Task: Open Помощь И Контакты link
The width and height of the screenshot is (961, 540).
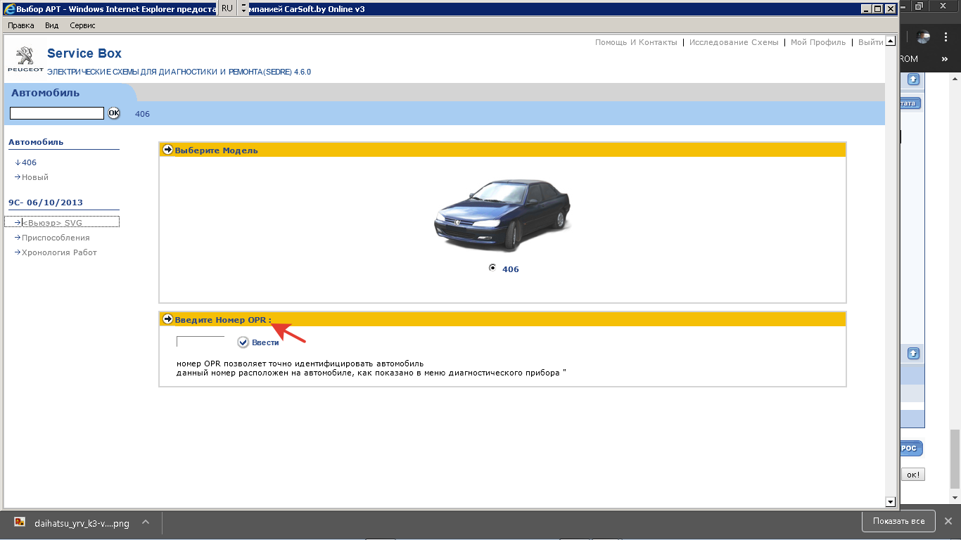Action: pos(636,42)
